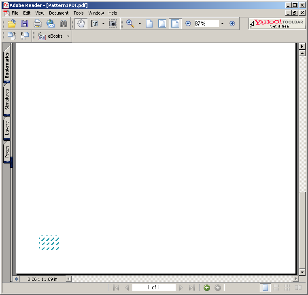
Task: Minimize the inner document window
Action: [x=288, y=13]
